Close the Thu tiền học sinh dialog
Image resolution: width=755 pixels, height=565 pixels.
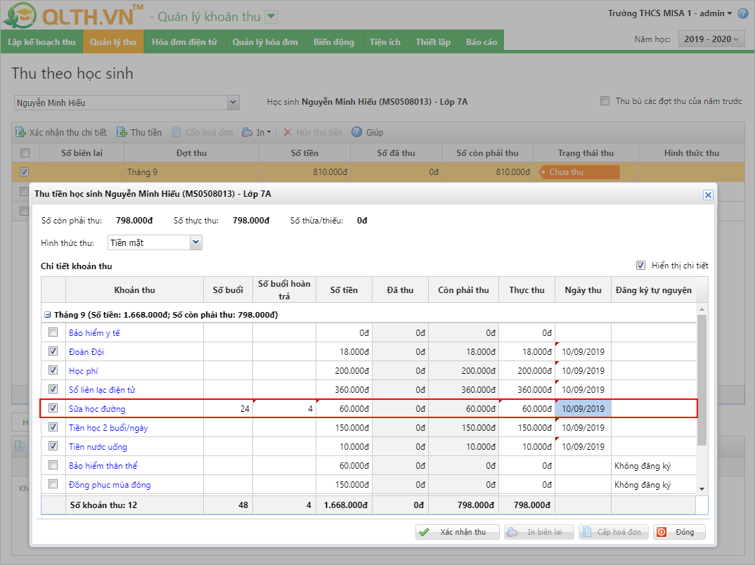click(x=708, y=195)
